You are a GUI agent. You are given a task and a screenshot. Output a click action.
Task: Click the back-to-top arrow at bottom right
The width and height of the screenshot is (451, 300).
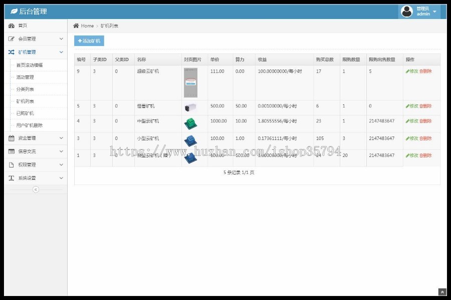[x=442, y=292]
